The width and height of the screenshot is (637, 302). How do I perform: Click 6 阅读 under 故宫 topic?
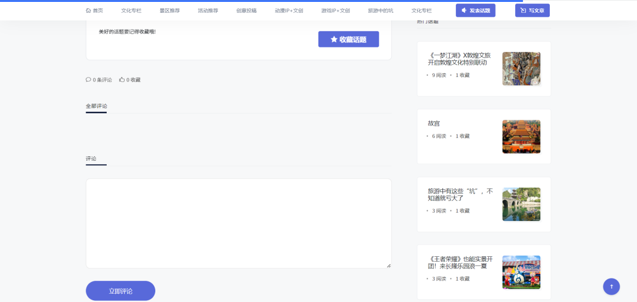point(439,136)
